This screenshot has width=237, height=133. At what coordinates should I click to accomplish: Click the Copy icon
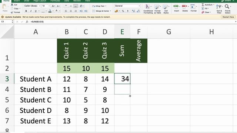(12, 8)
